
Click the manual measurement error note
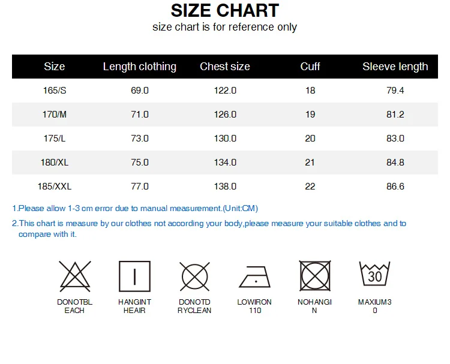point(135,208)
